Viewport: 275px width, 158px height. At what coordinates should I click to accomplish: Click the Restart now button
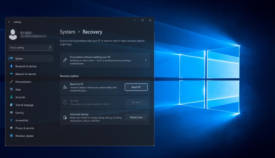point(136,117)
